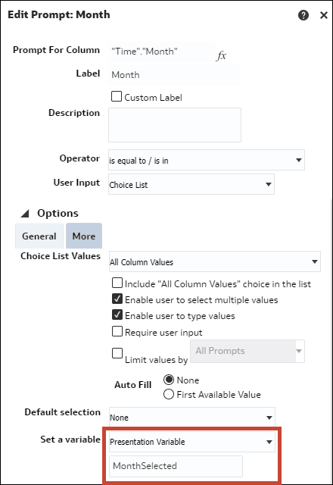Expand the User Input Choice List dropdown
The image size is (333, 485).
(x=191, y=184)
